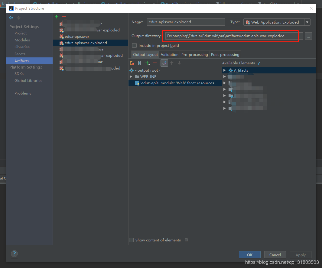Viewport: 322px width, 268px height.
Task: Open the Type dropdown showing Web Application: Exploded
Action: [307, 22]
